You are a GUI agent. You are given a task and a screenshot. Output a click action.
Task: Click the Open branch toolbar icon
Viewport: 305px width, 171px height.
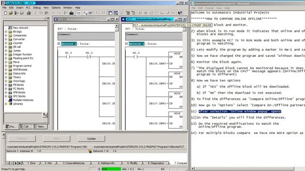coord(162,13)
